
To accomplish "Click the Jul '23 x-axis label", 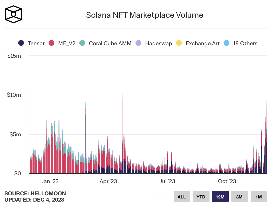I will [167, 181].
